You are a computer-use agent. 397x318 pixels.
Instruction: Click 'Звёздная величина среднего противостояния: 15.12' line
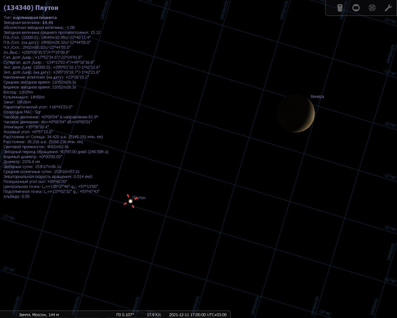point(52,32)
